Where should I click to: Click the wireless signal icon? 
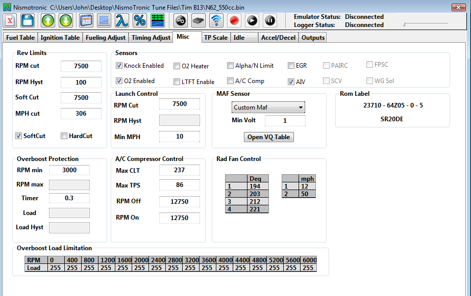click(x=216, y=20)
